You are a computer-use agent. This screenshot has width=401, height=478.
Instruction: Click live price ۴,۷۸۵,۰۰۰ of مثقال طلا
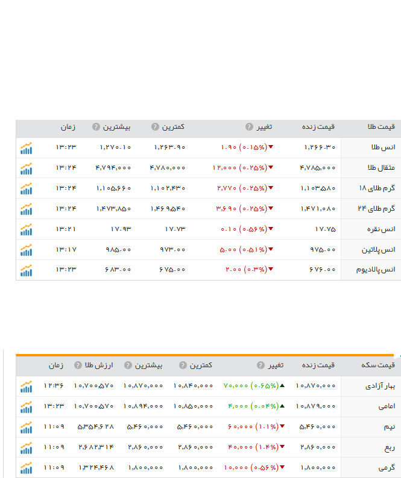tap(318, 168)
